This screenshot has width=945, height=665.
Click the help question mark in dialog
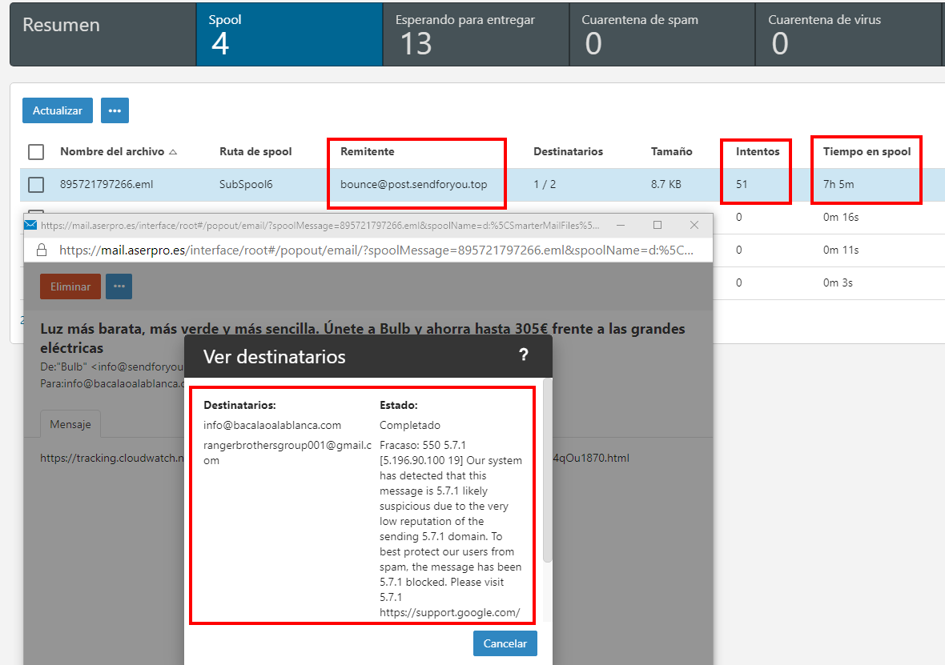click(524, 355)
